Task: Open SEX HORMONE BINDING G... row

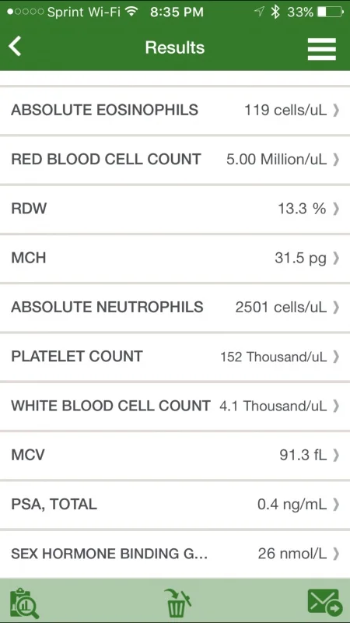Action: coord(175,554)
